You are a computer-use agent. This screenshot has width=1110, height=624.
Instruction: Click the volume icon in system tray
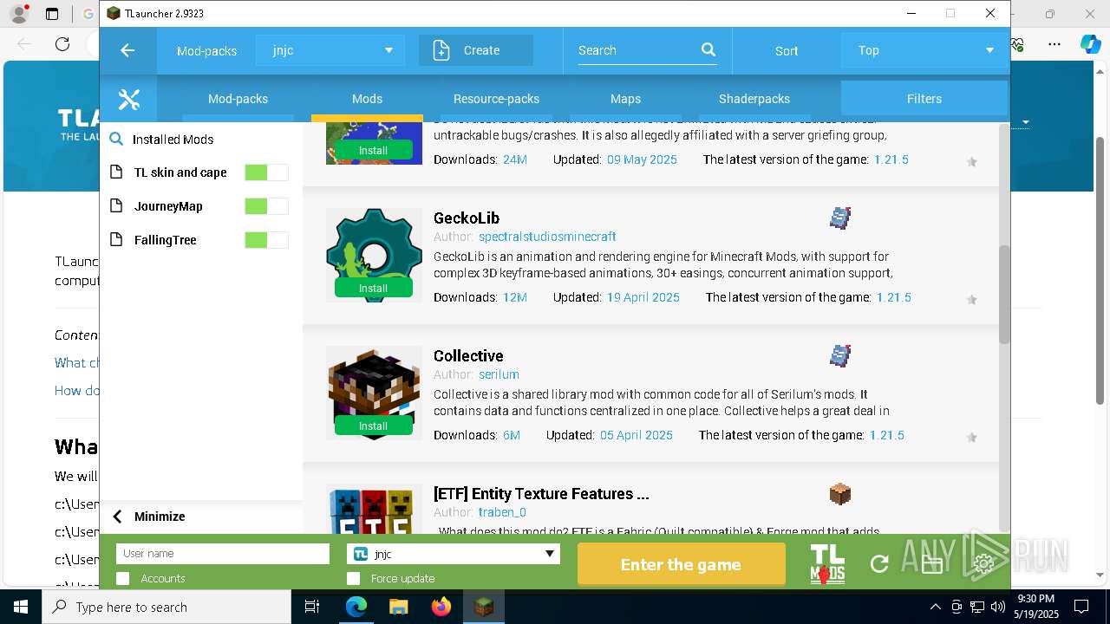tap(997, 607)
